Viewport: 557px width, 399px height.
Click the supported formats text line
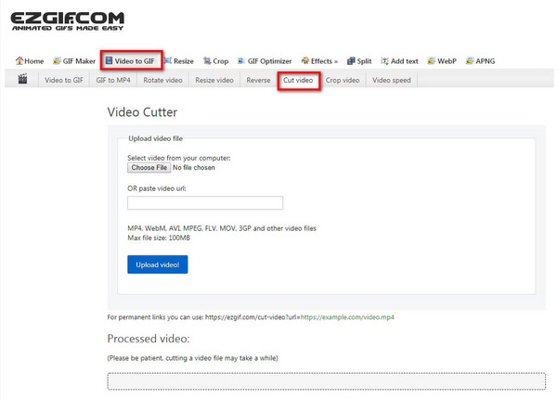click(x=222, y=228)
